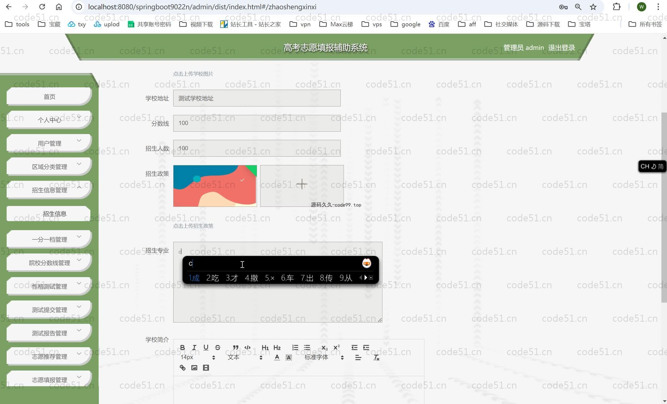
Task: Open the text alignment options
Action: (358, 358)
